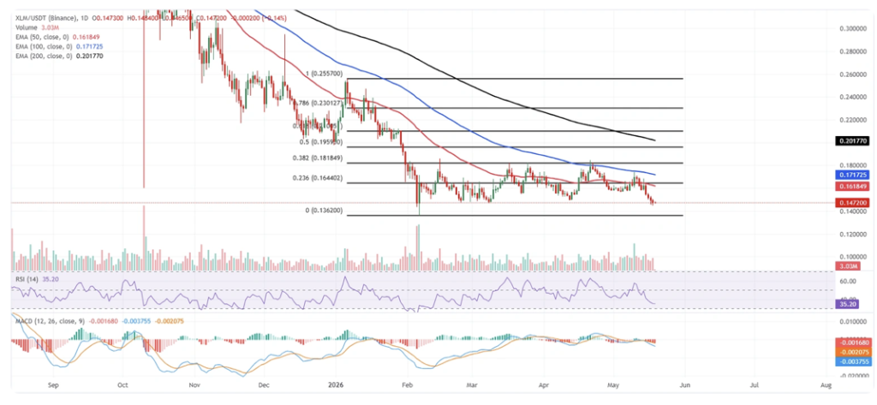Click the XLM/USDT (Binance) symbol title

coord(46,19)
